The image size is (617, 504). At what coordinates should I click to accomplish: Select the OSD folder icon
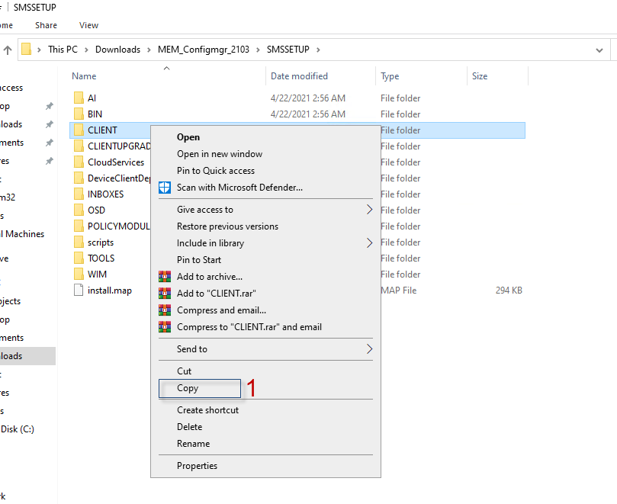(x=79, y=210)
